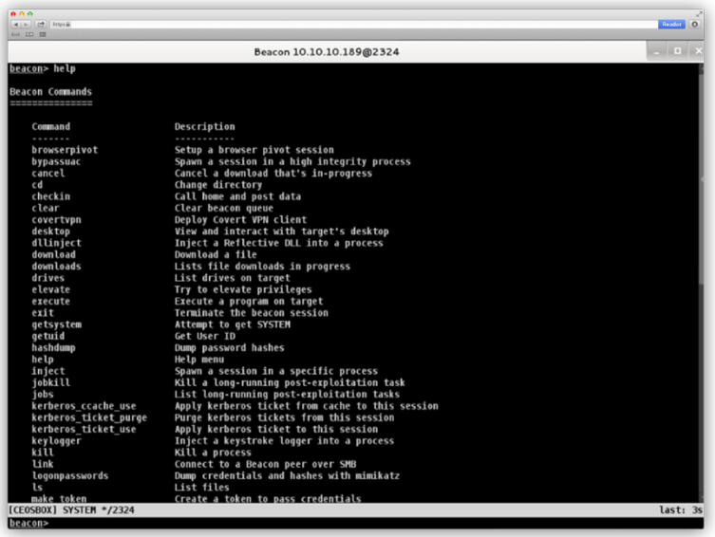The image size is (715, 537).
Task: Select the 'cd' command text
Action: coord(37,185)
